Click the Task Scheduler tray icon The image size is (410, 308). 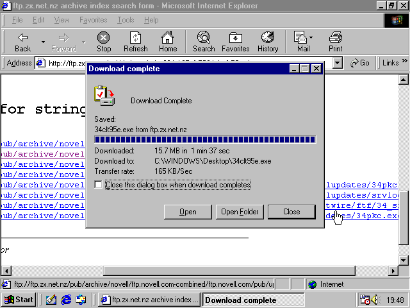[365, 300]
